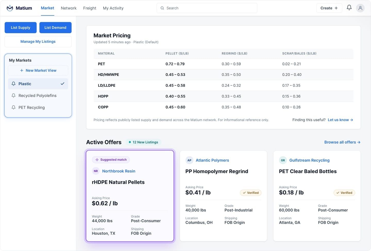Click the Verified badge on PP Homopolymer offer
This screenshot has height=251, width=371.
coord(251,193)
